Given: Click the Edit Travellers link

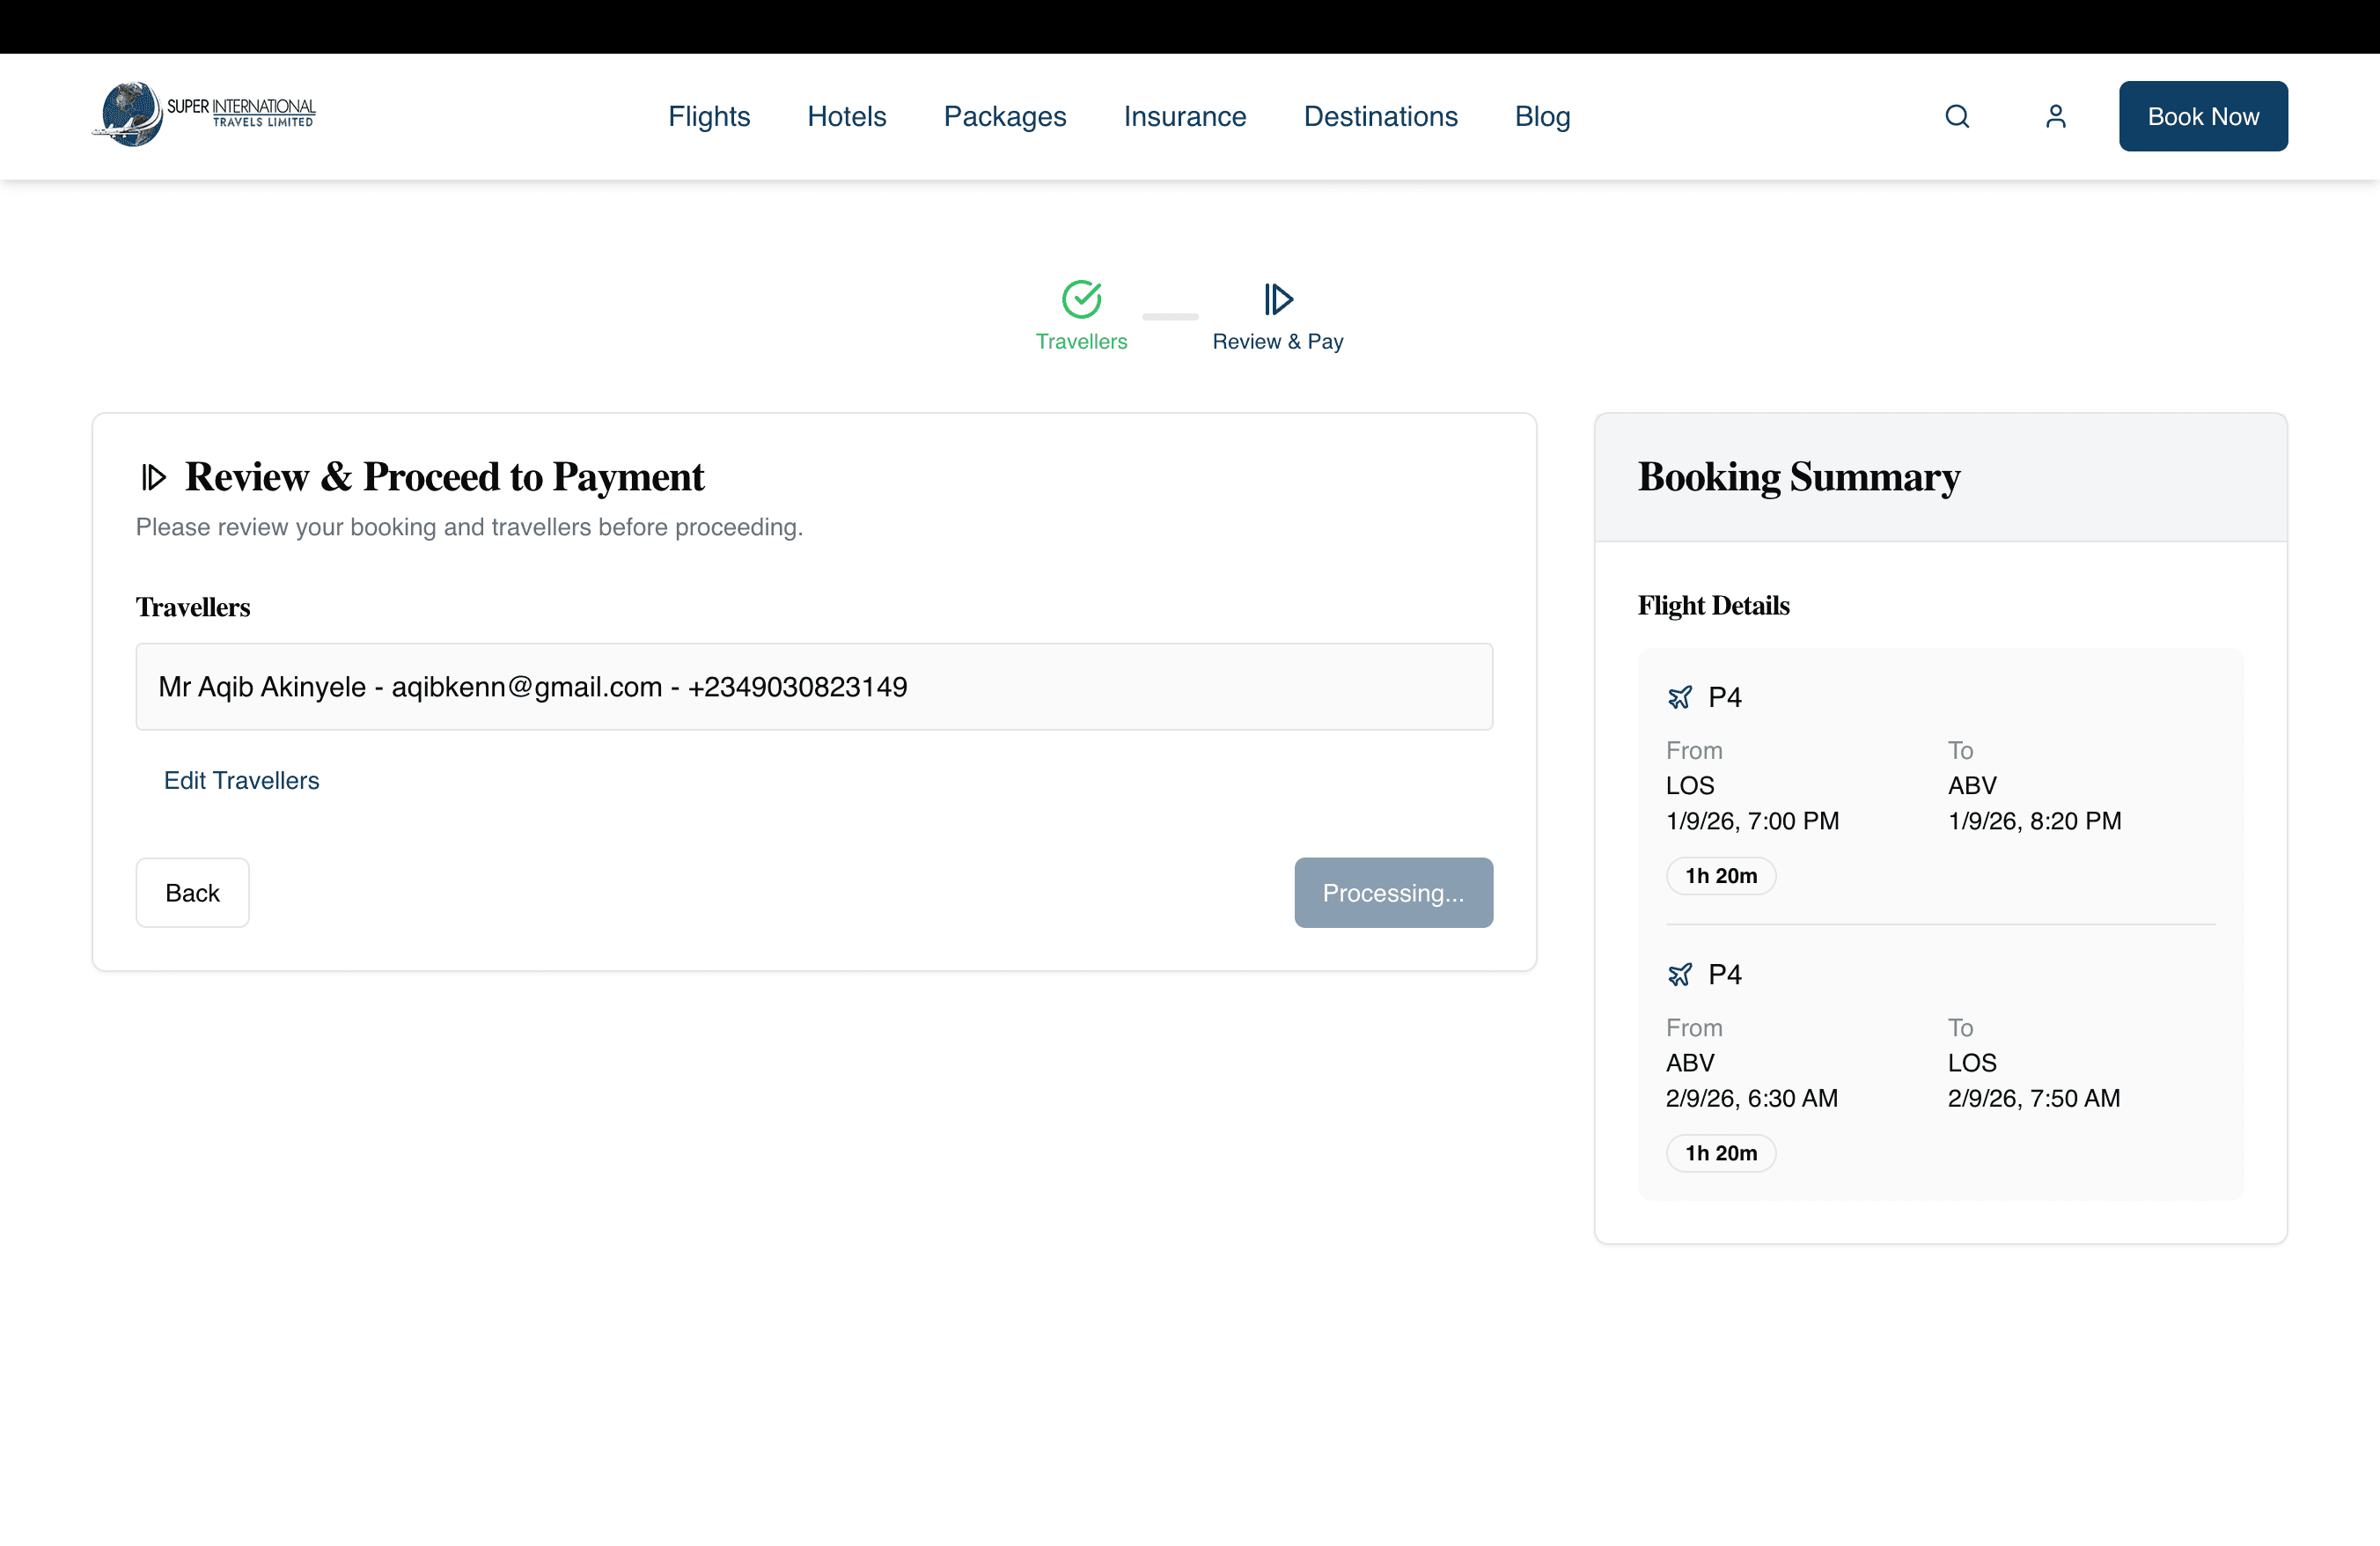Looking at the screenshot, I should pyautogui.click(x=241, y=780).
